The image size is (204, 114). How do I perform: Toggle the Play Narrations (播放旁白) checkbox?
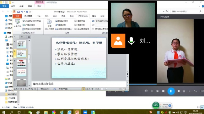pyautogui.click(x=75, y=21)
